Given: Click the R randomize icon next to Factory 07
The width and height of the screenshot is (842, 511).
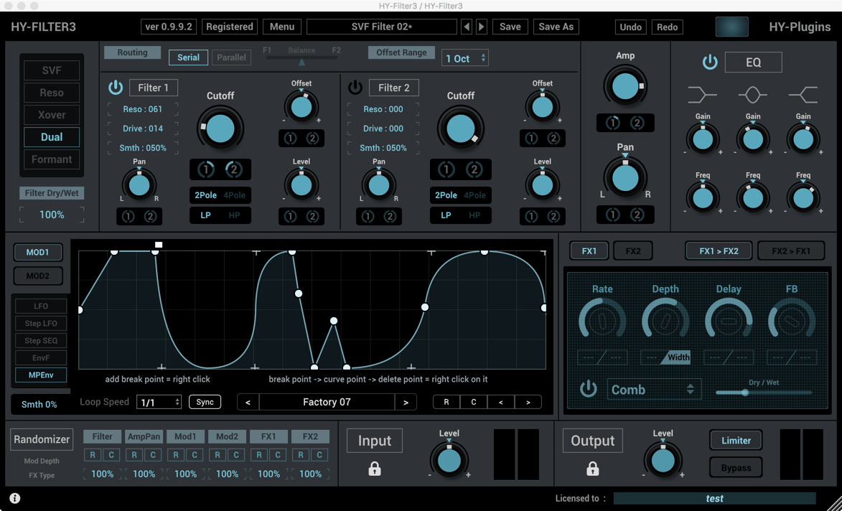Looking at the screenshot, I should click(446, 402).
